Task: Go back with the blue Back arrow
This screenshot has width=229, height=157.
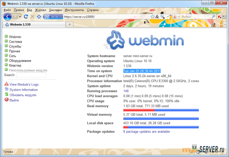Action: click(7, 17)
